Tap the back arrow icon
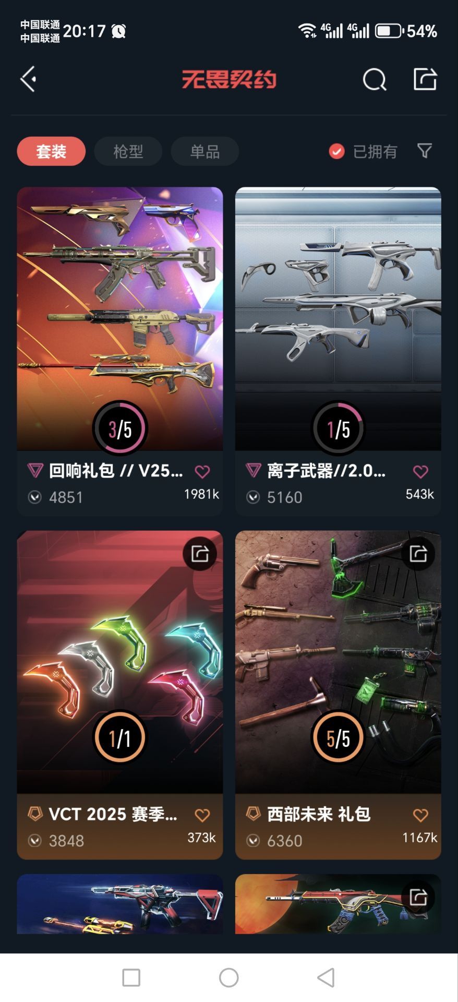Image resolution: width=458 pixels, height=1002 pixels. (28, 79)
